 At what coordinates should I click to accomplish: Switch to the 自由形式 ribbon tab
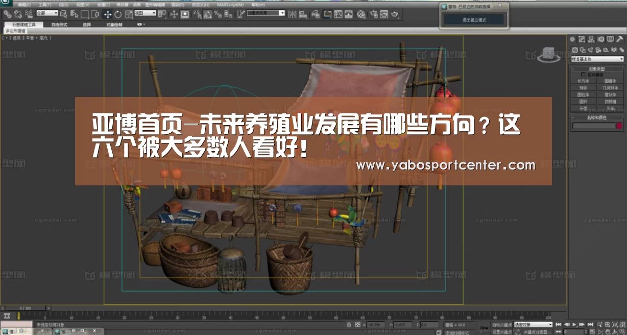click(x=59, y=25)
